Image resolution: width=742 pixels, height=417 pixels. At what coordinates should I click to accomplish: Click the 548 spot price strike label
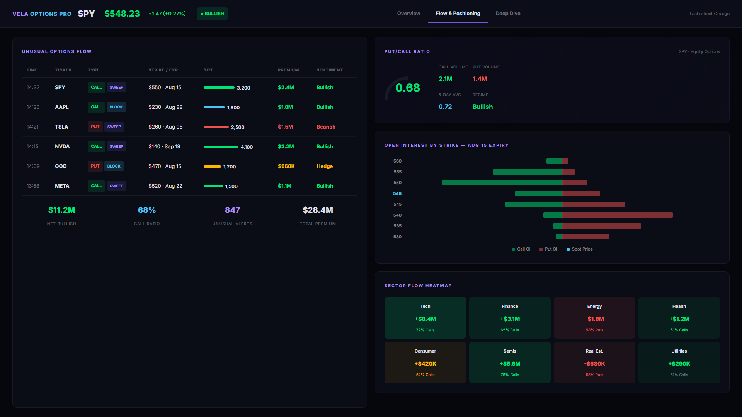click(397, 193)
